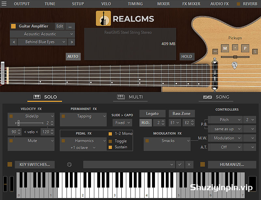Viewport: 261px width, 200px height.
Task: Open the same as up dropdown
Action: 225,129
